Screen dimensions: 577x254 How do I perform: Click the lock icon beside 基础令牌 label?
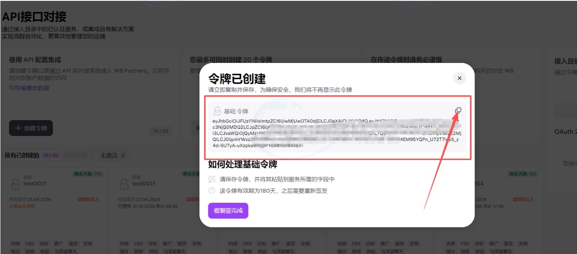pos(217,111)
